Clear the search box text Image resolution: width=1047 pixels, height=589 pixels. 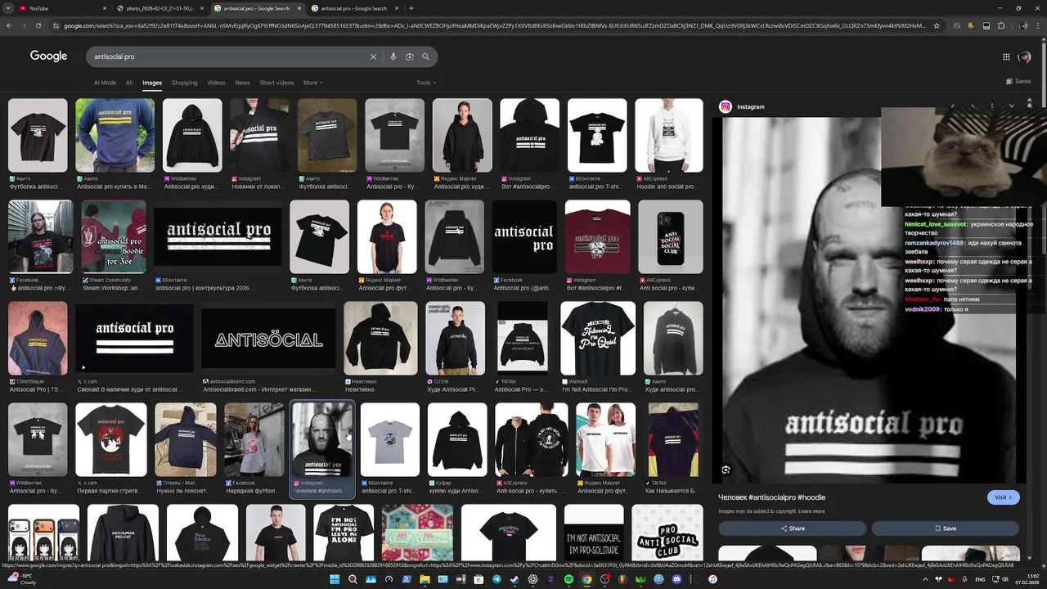tap(373, 56)
